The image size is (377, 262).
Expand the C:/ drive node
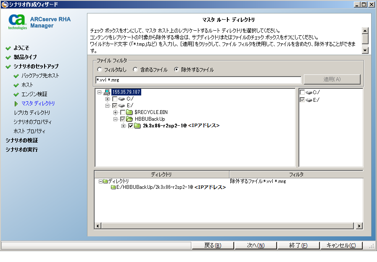point(107,99)
